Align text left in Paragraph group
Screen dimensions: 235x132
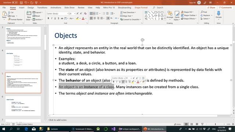pyautogui.click(x=91, y=18)
